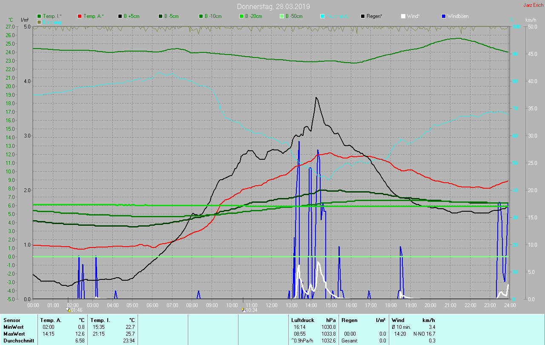The width and height of the screenshot is (545, 345).
Task: Click the maximum pressure value 1033.8
Action: click(x=329, y=334)
